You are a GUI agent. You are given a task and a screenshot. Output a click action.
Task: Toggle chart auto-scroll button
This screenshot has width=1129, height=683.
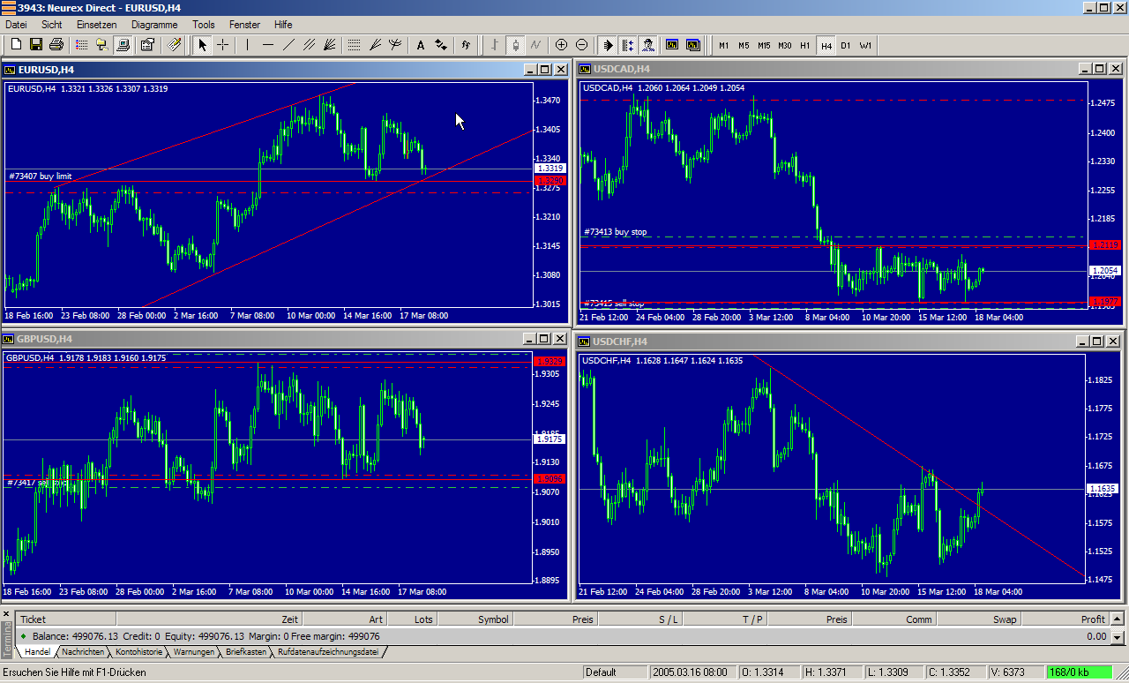tap(608, 45)
